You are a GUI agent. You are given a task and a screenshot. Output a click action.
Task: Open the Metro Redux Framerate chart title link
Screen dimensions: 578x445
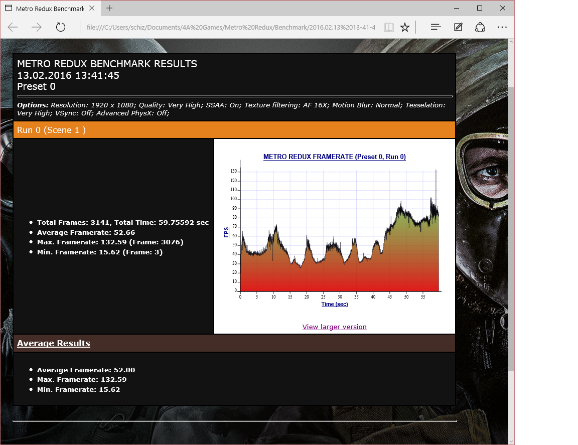click(334, 157)
